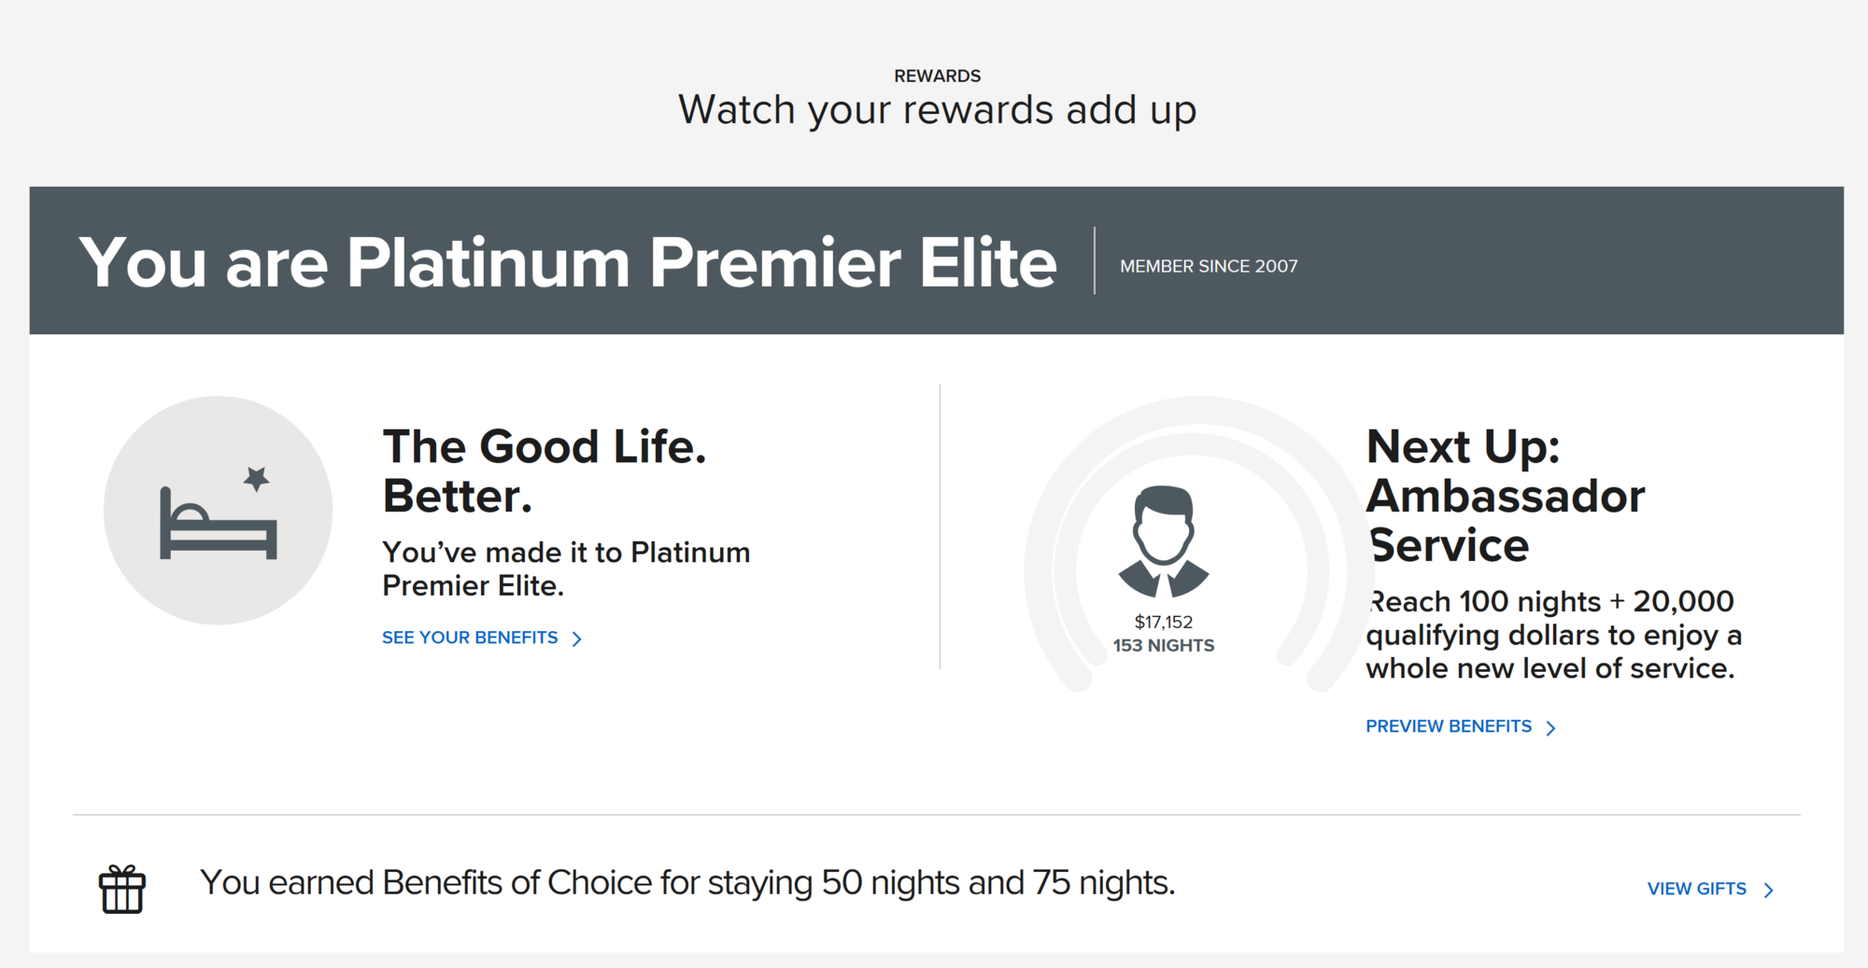The image size is (1868, 968).
Task: Follow the View Gifts link
Action: coord(1696,889)
